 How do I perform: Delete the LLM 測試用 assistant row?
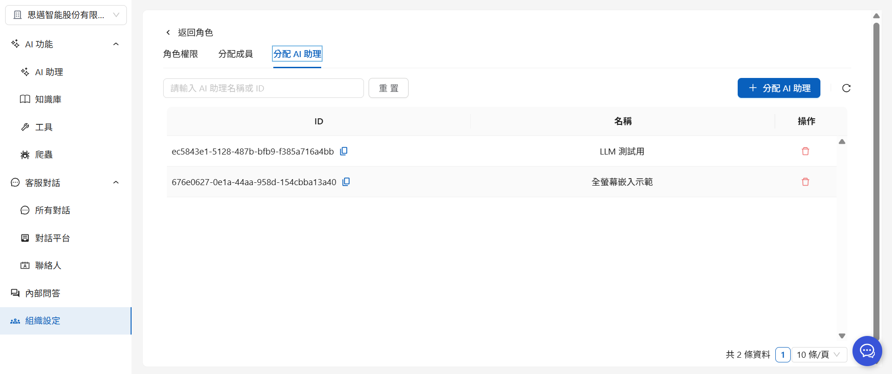tap(805, 151)
